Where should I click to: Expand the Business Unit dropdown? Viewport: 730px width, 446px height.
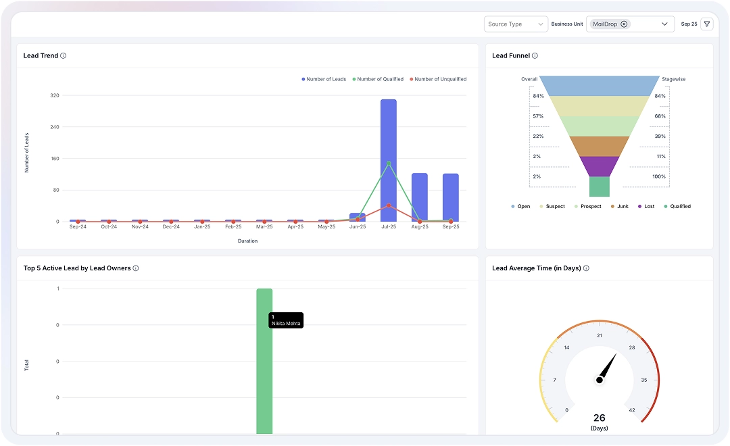pyautogui.click(x=664, y=24)
